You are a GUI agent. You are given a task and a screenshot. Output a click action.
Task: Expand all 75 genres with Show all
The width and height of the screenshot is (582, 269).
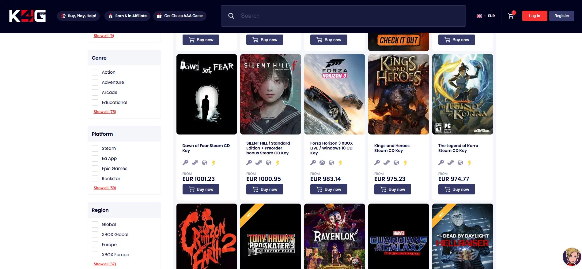coord(105,112)
